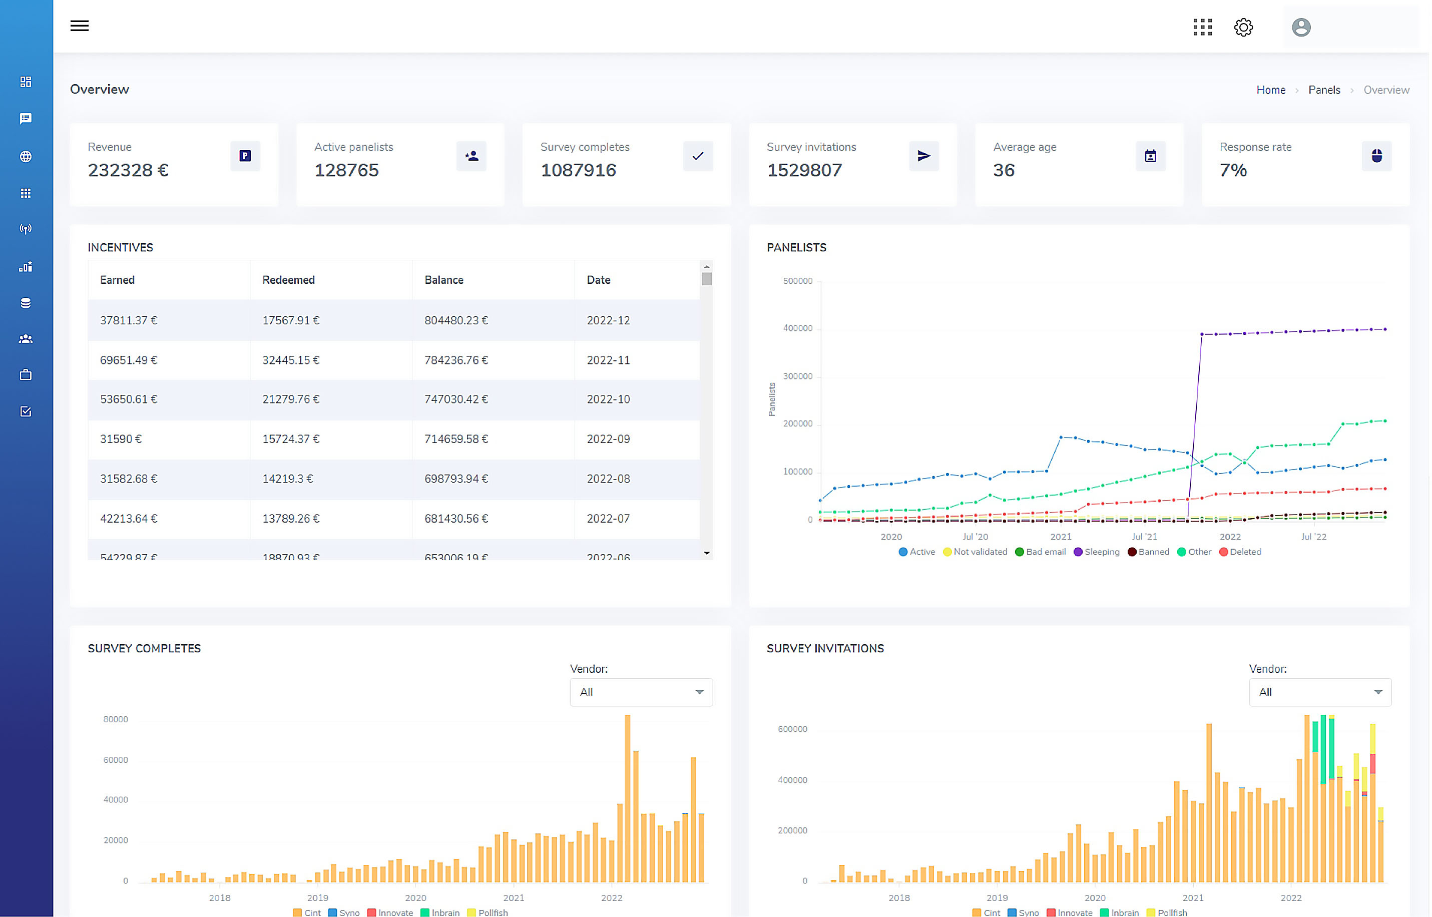This screenshot has height=917, width=1432.
Task: Toggle Deleted series in legend
Action: point(1241,552)
